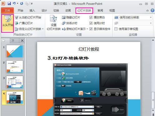The image size is (155, 116).
Task: Maximize the PowerPoint window
Action: pos(146,4)
